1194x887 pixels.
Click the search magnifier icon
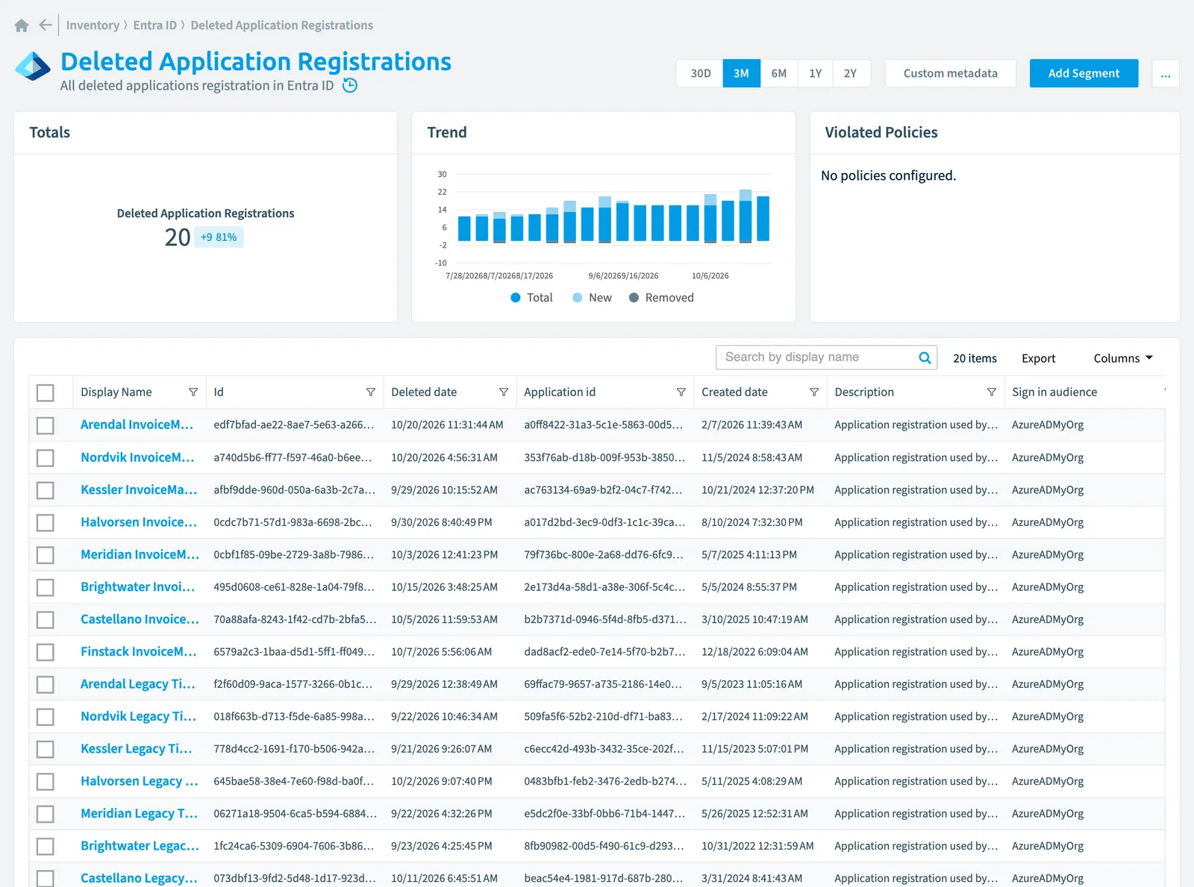point(925,357)
